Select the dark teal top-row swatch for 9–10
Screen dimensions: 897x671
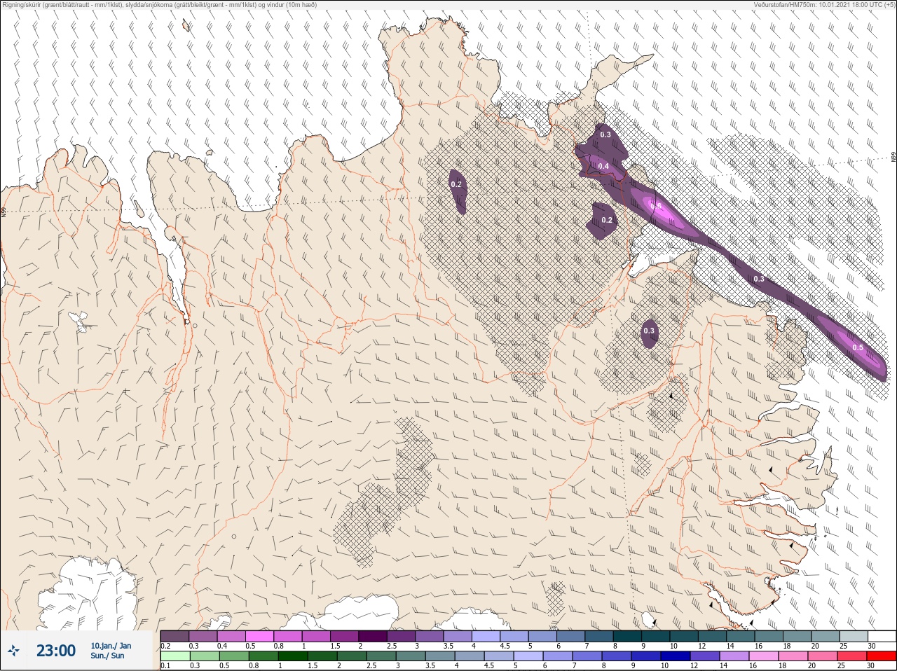[x=656, y=636]
